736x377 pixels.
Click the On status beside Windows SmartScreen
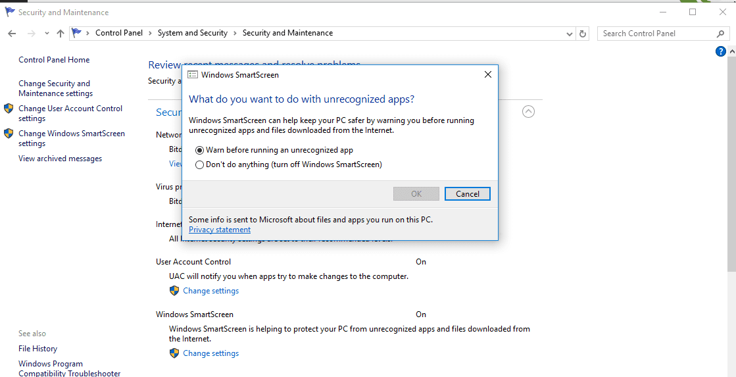(420, 314)
